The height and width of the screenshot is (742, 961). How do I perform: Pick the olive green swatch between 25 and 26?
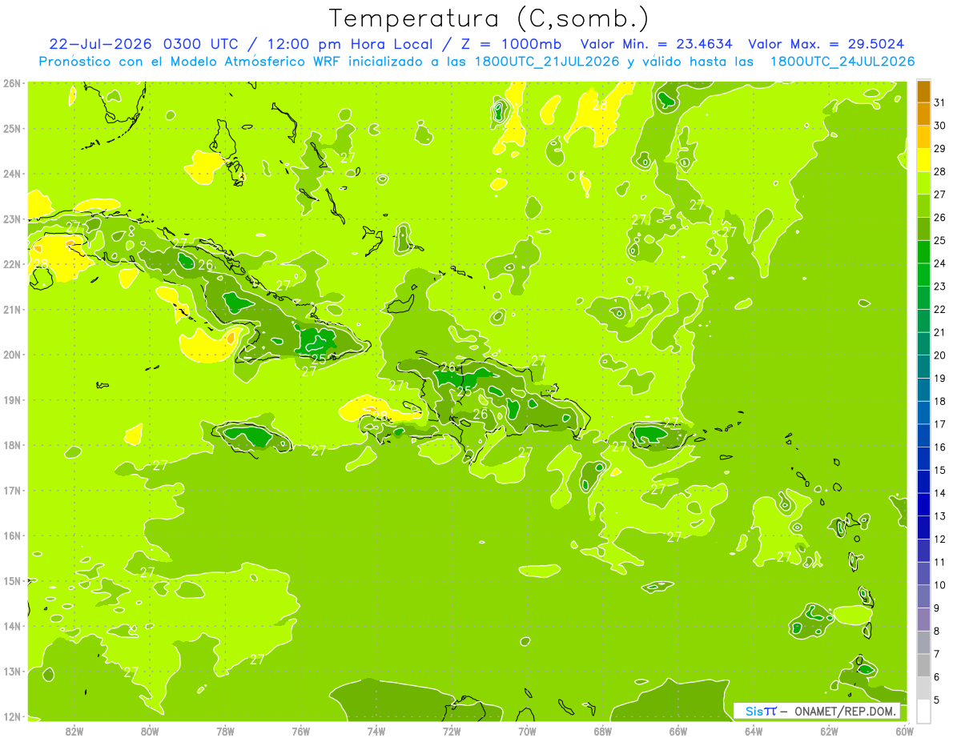pos(923,229)
